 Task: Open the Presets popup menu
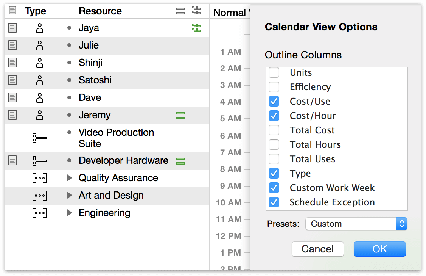click(356, 224)
